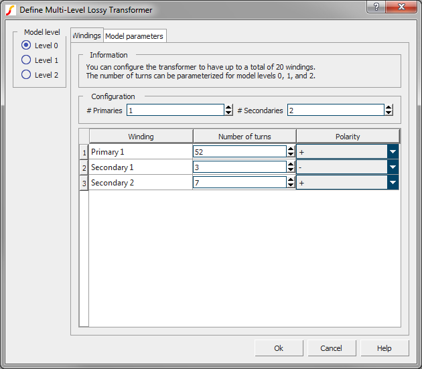Cancel the transformer dialog
Image resolution: width=422 pixels, height=369 pixels.
331,348
